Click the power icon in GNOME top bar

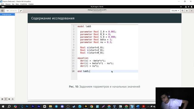192,7
